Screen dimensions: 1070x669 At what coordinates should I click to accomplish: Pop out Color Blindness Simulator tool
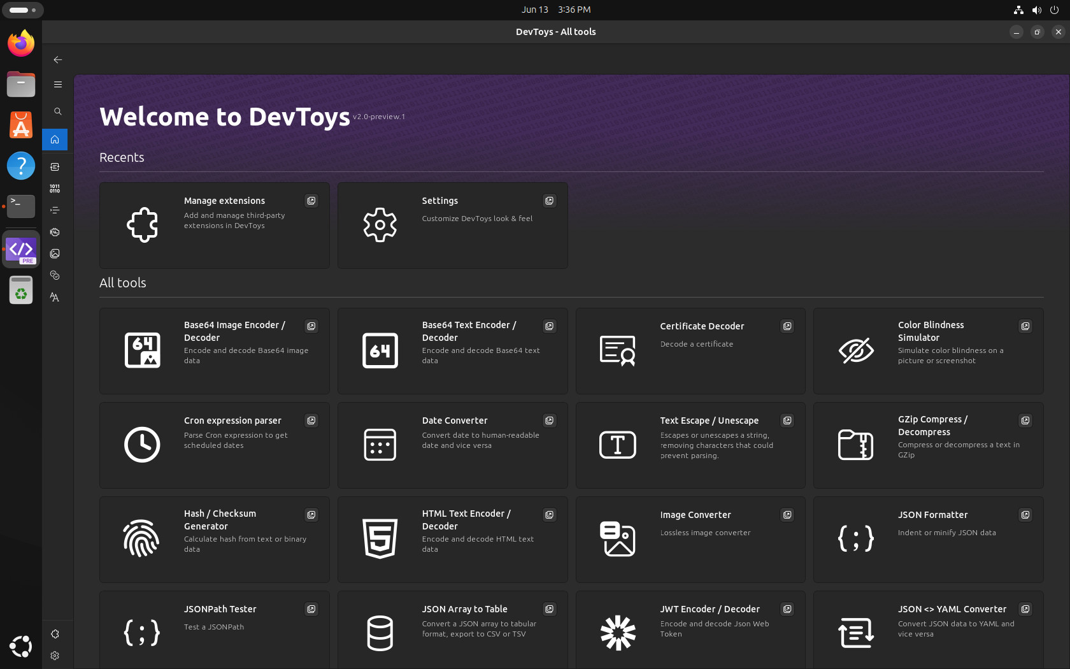click(x=1025, y=326)
